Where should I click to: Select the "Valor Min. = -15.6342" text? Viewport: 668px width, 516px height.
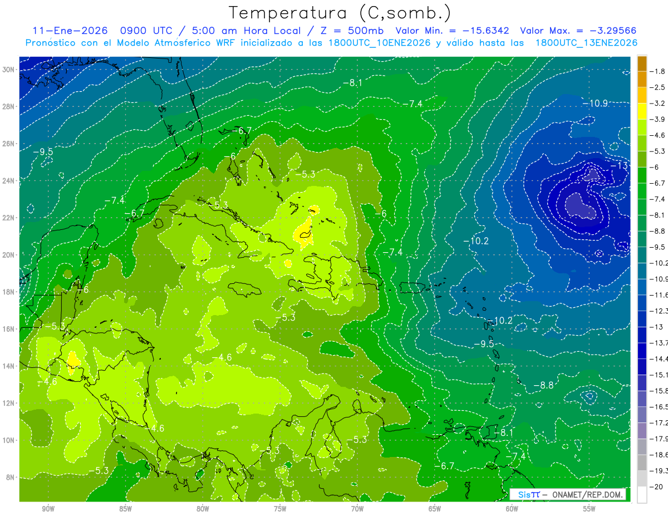click(x=454, y=31)
